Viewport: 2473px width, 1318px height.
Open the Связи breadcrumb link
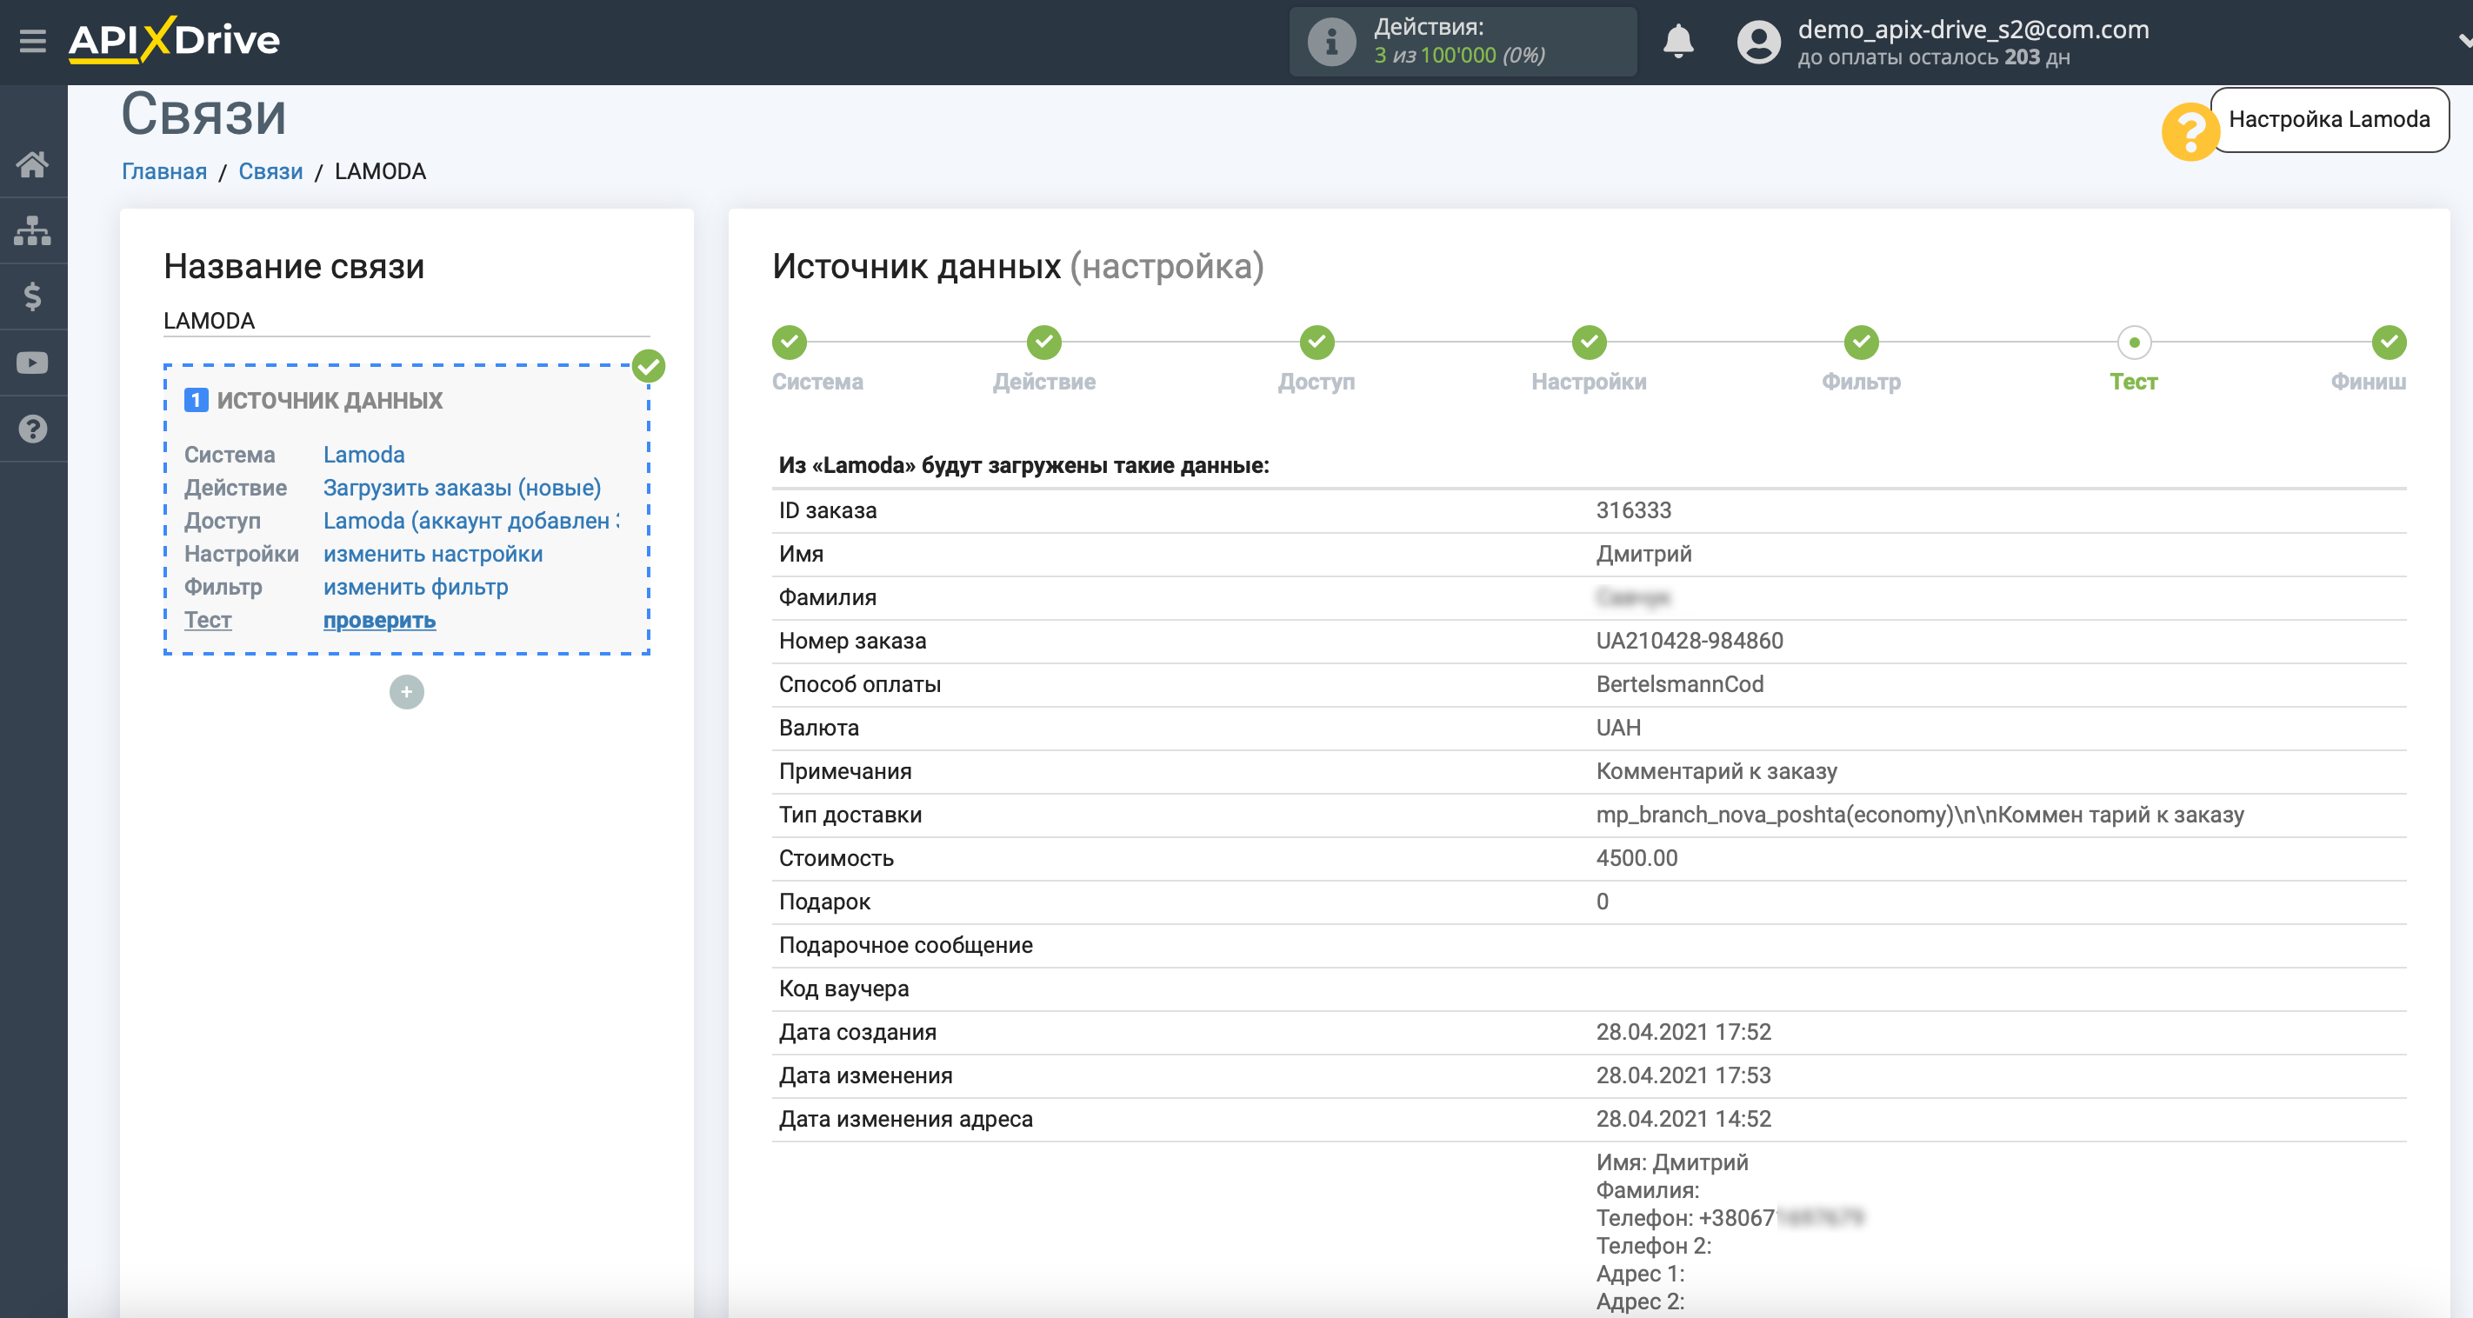point(270,172)
